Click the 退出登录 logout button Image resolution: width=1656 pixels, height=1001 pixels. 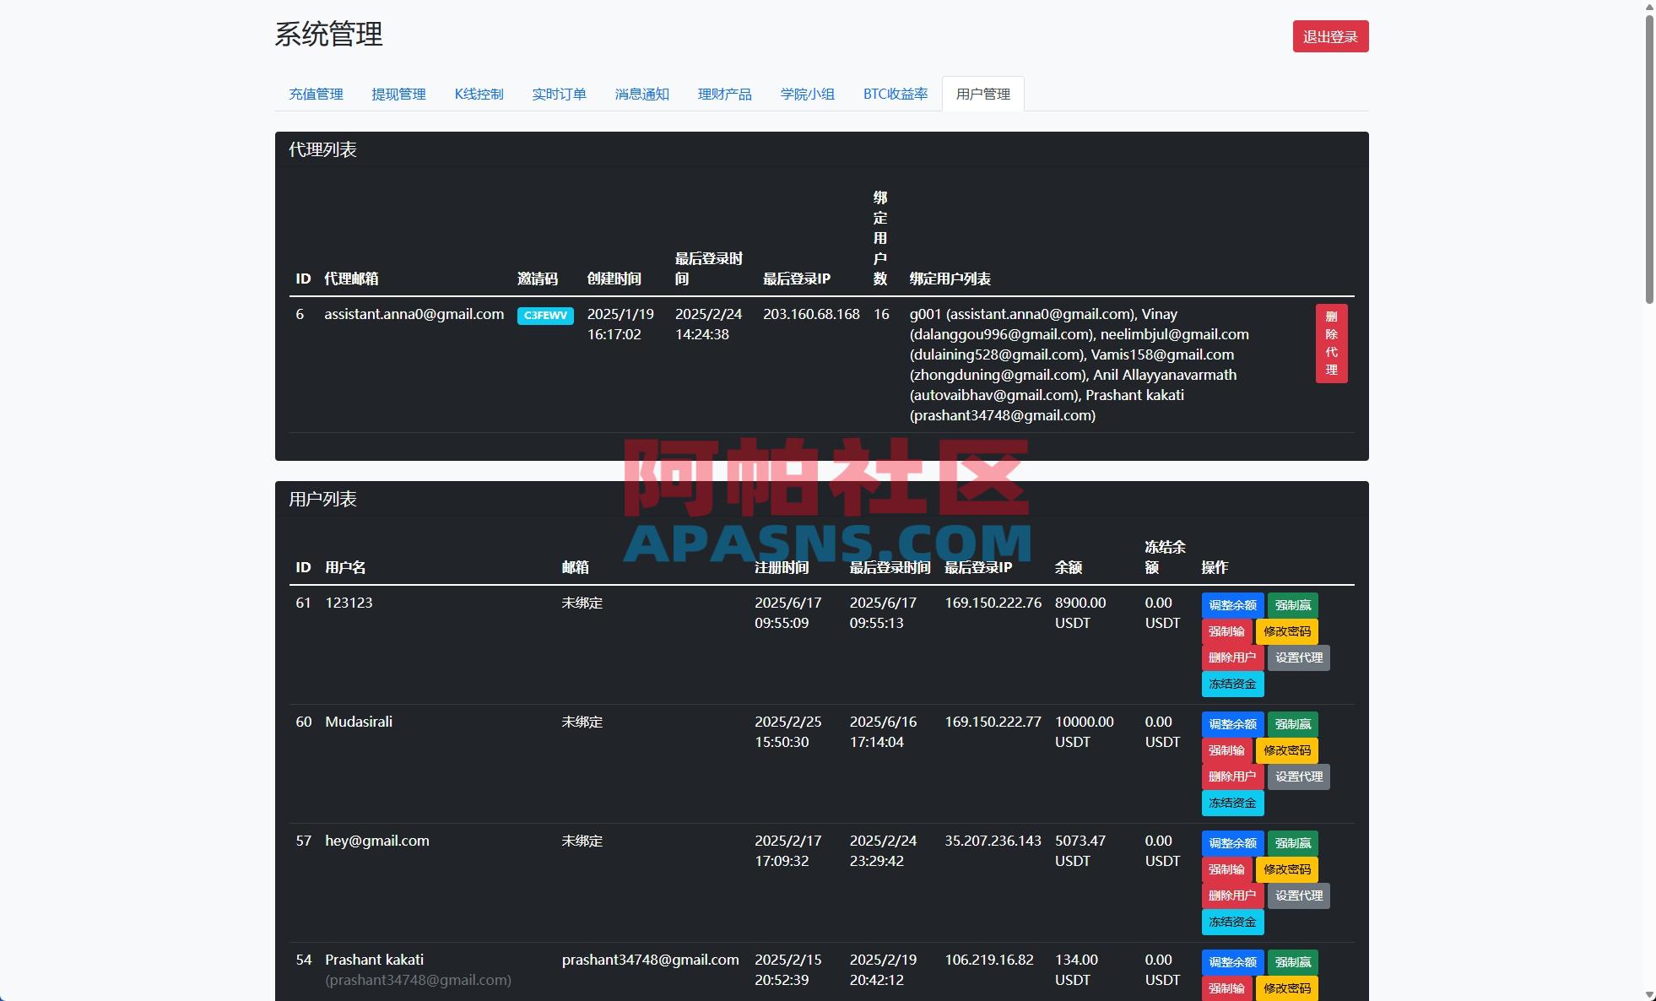coord(1330,35)
